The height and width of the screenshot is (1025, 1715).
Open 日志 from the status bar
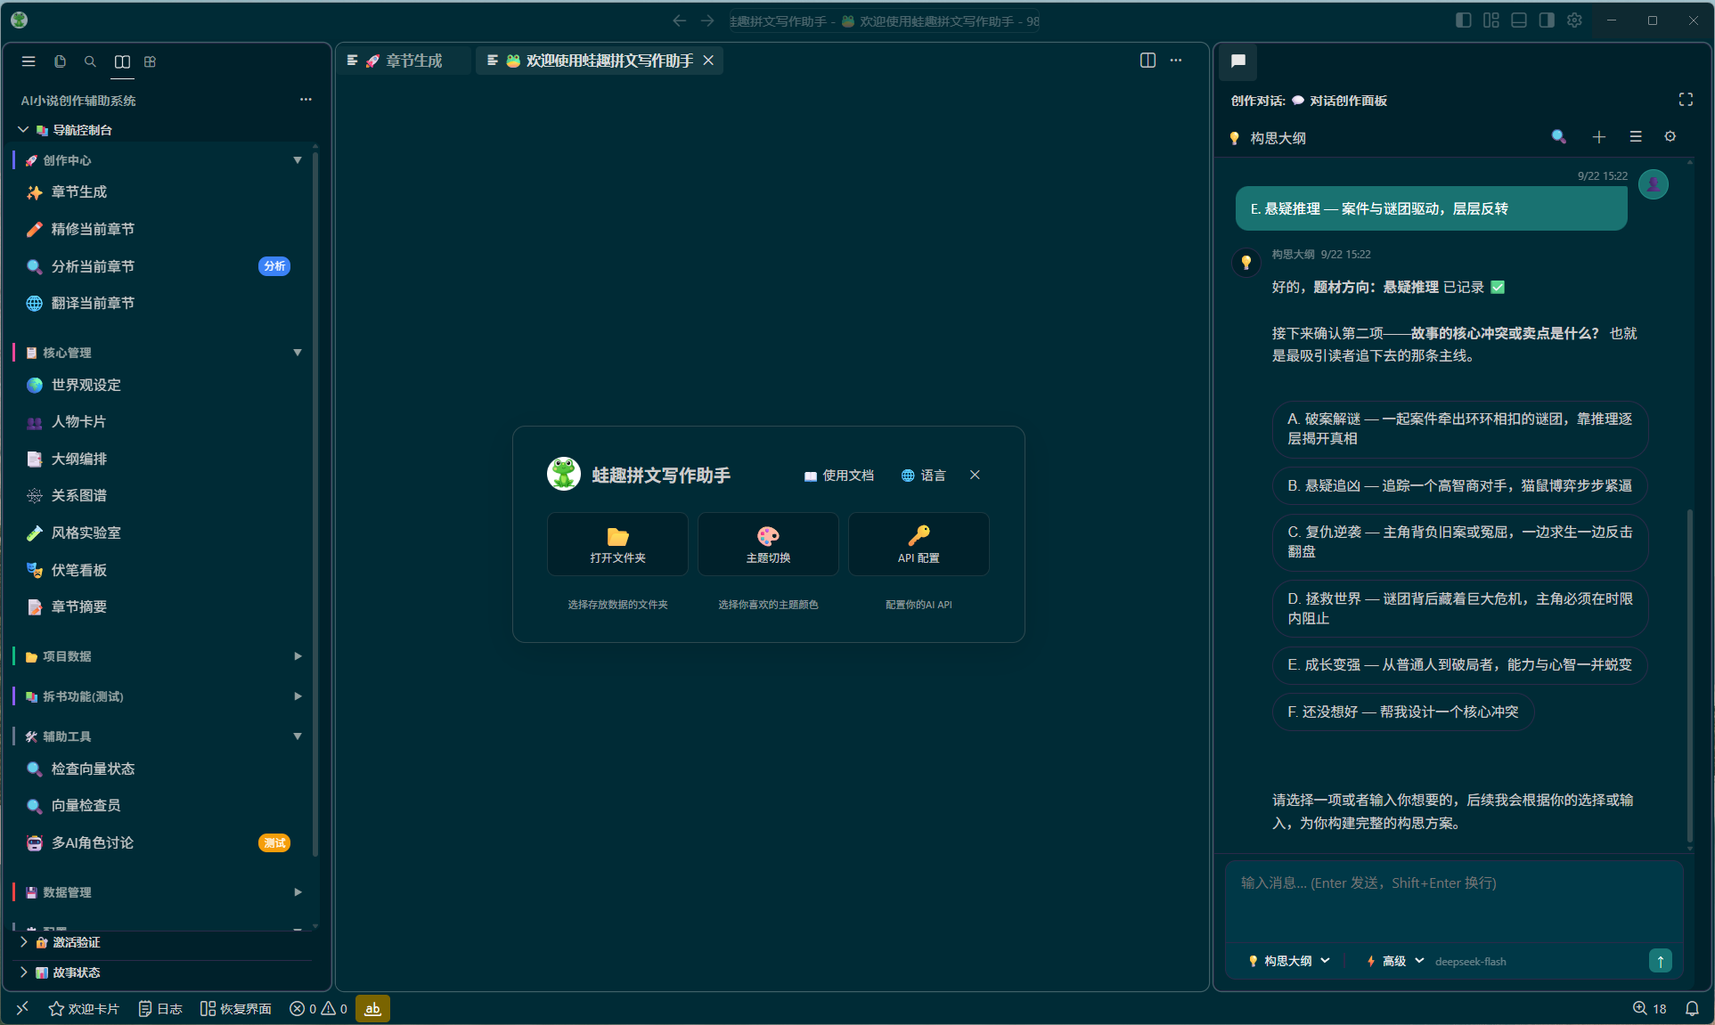(160, 1009)
